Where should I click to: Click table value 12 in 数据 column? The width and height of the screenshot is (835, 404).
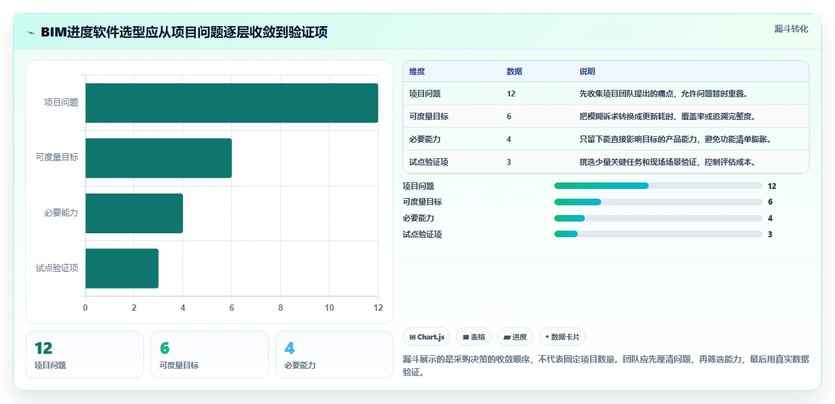[x=511, y=94]
